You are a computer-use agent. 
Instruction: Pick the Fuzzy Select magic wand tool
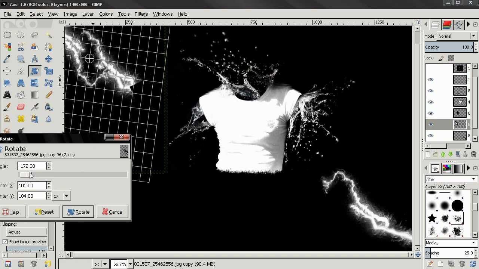pos(49,35)
